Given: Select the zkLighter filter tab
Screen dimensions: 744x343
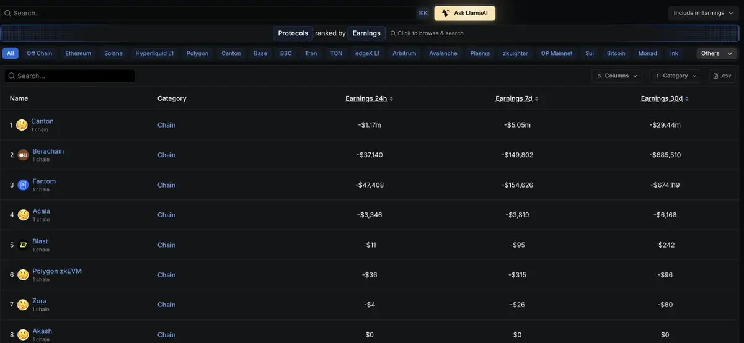Looking at the screenshot, I should (516, 53).
